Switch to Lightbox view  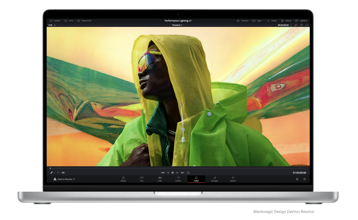point(301,21)
